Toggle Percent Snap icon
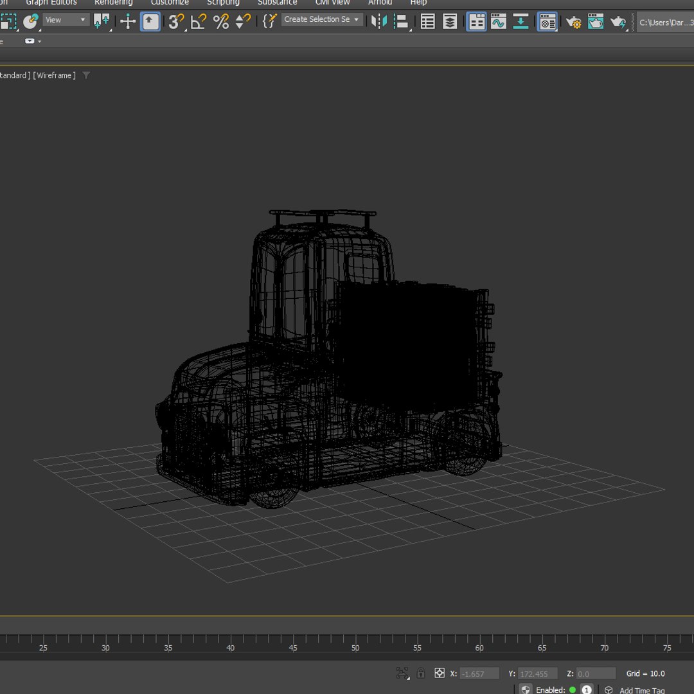The height and width of the screenshot is (694, 694). pos(221,21)
